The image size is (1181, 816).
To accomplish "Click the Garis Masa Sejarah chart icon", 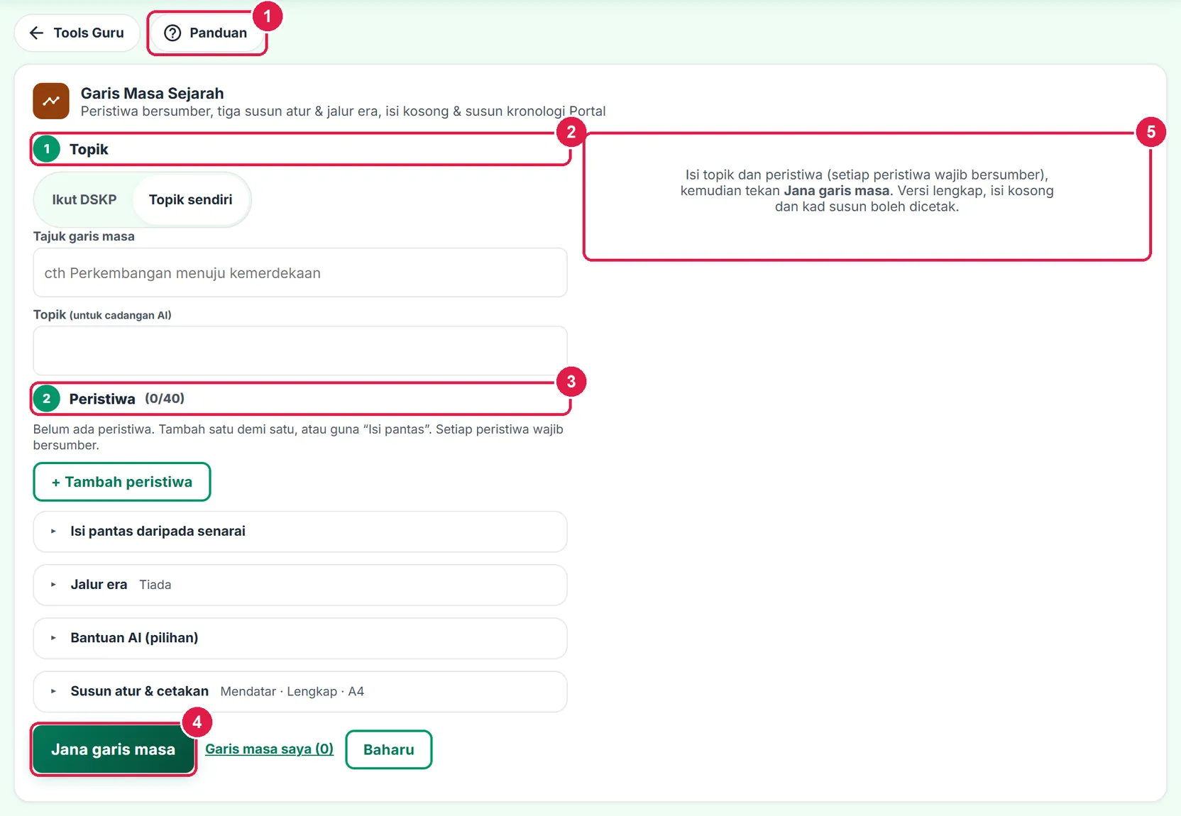I will [51, 101].
